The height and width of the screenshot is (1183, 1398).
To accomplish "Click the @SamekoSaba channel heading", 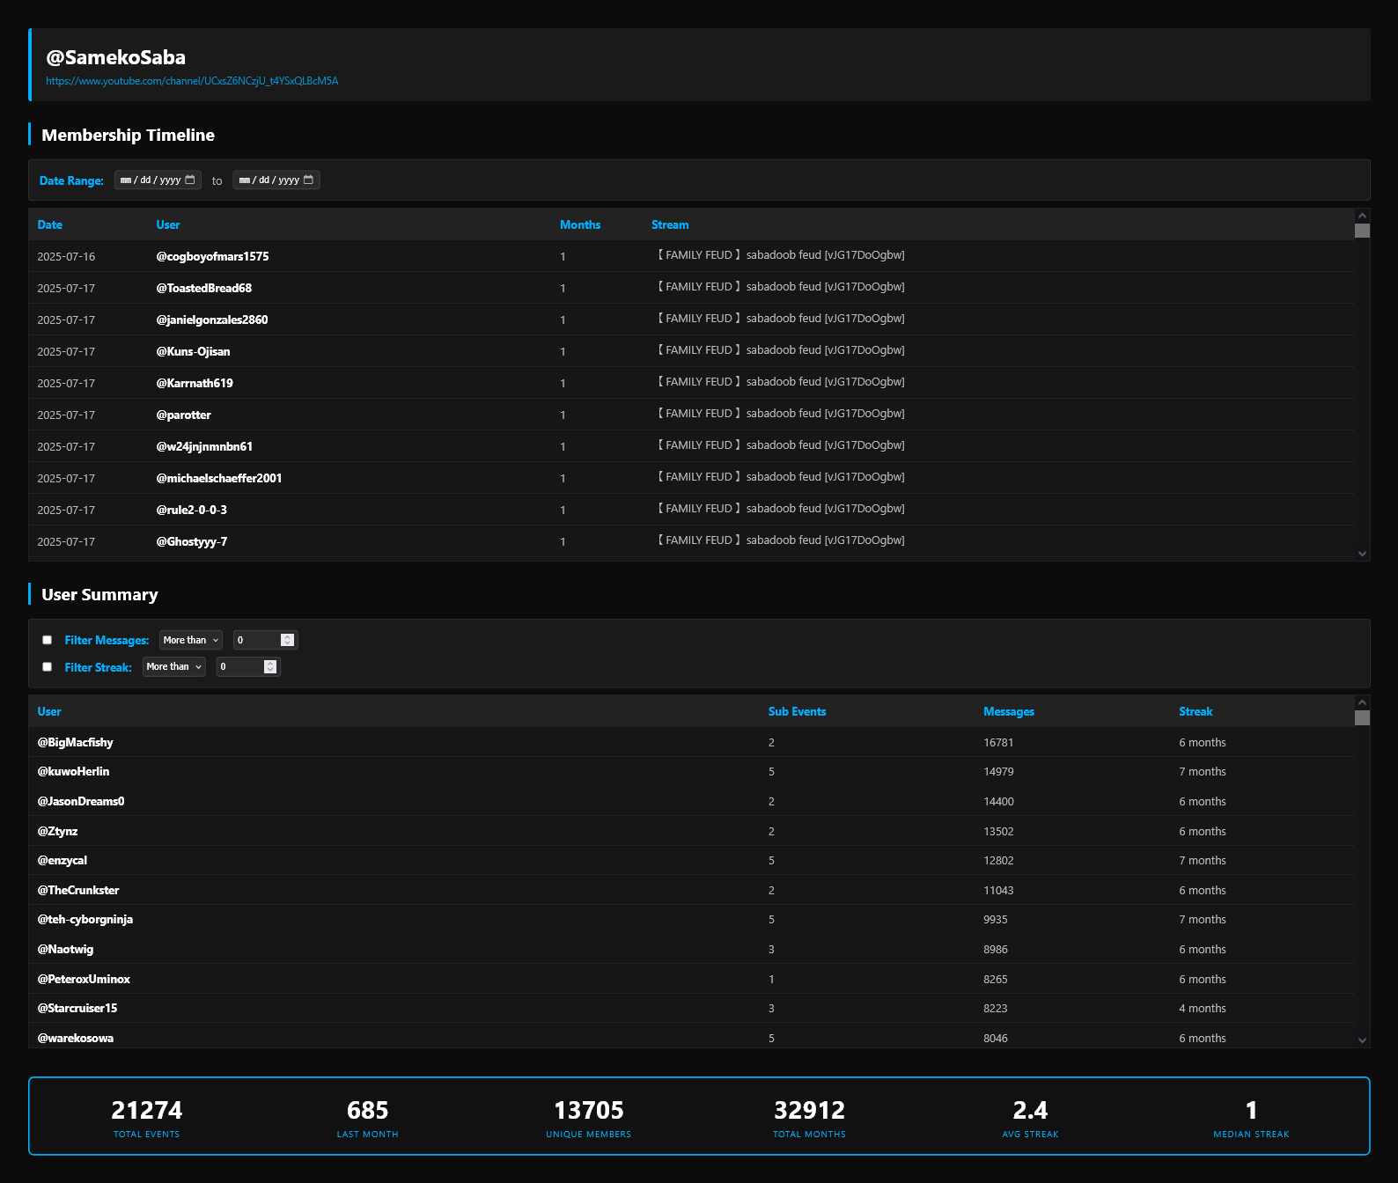I will [115, 57].
